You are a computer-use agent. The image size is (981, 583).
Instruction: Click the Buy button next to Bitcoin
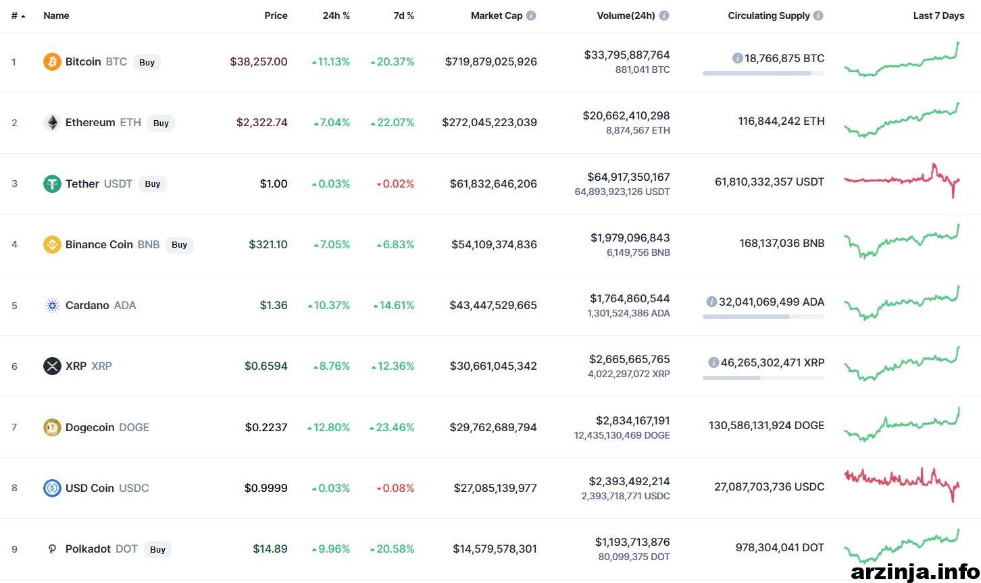147,62
